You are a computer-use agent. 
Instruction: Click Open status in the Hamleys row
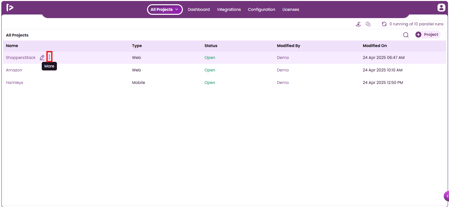click(x=210, y=83)
